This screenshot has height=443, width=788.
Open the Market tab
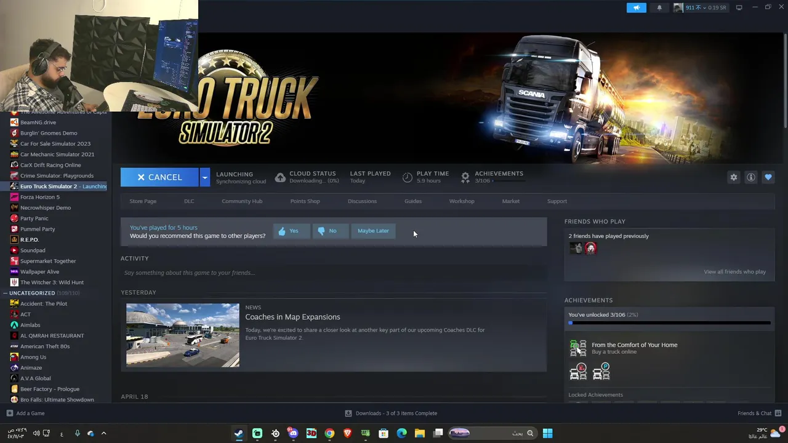point(510,201)
